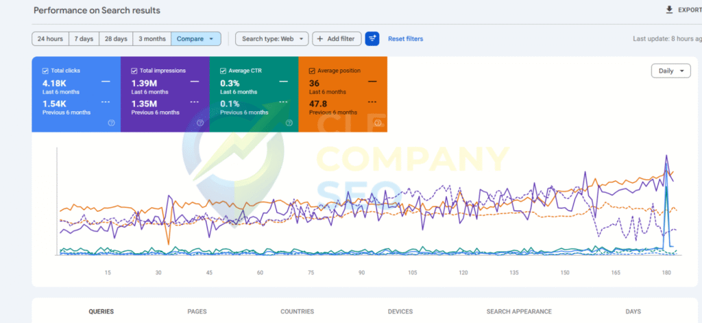
Task: Toggle the Average CTR checkbox
Action: click(223, 71)
